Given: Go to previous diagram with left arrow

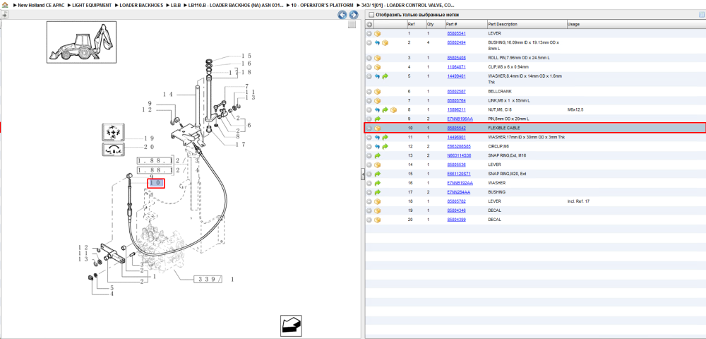Looking at the screenshot, I should pos(342,15).
